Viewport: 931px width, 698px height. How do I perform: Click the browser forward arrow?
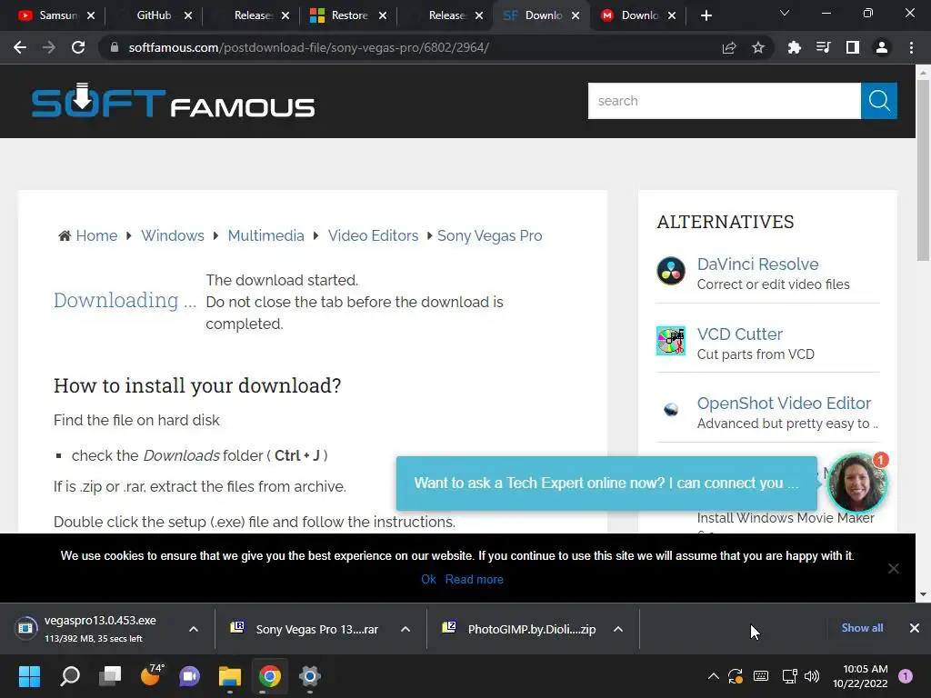[x=49, y=47]
